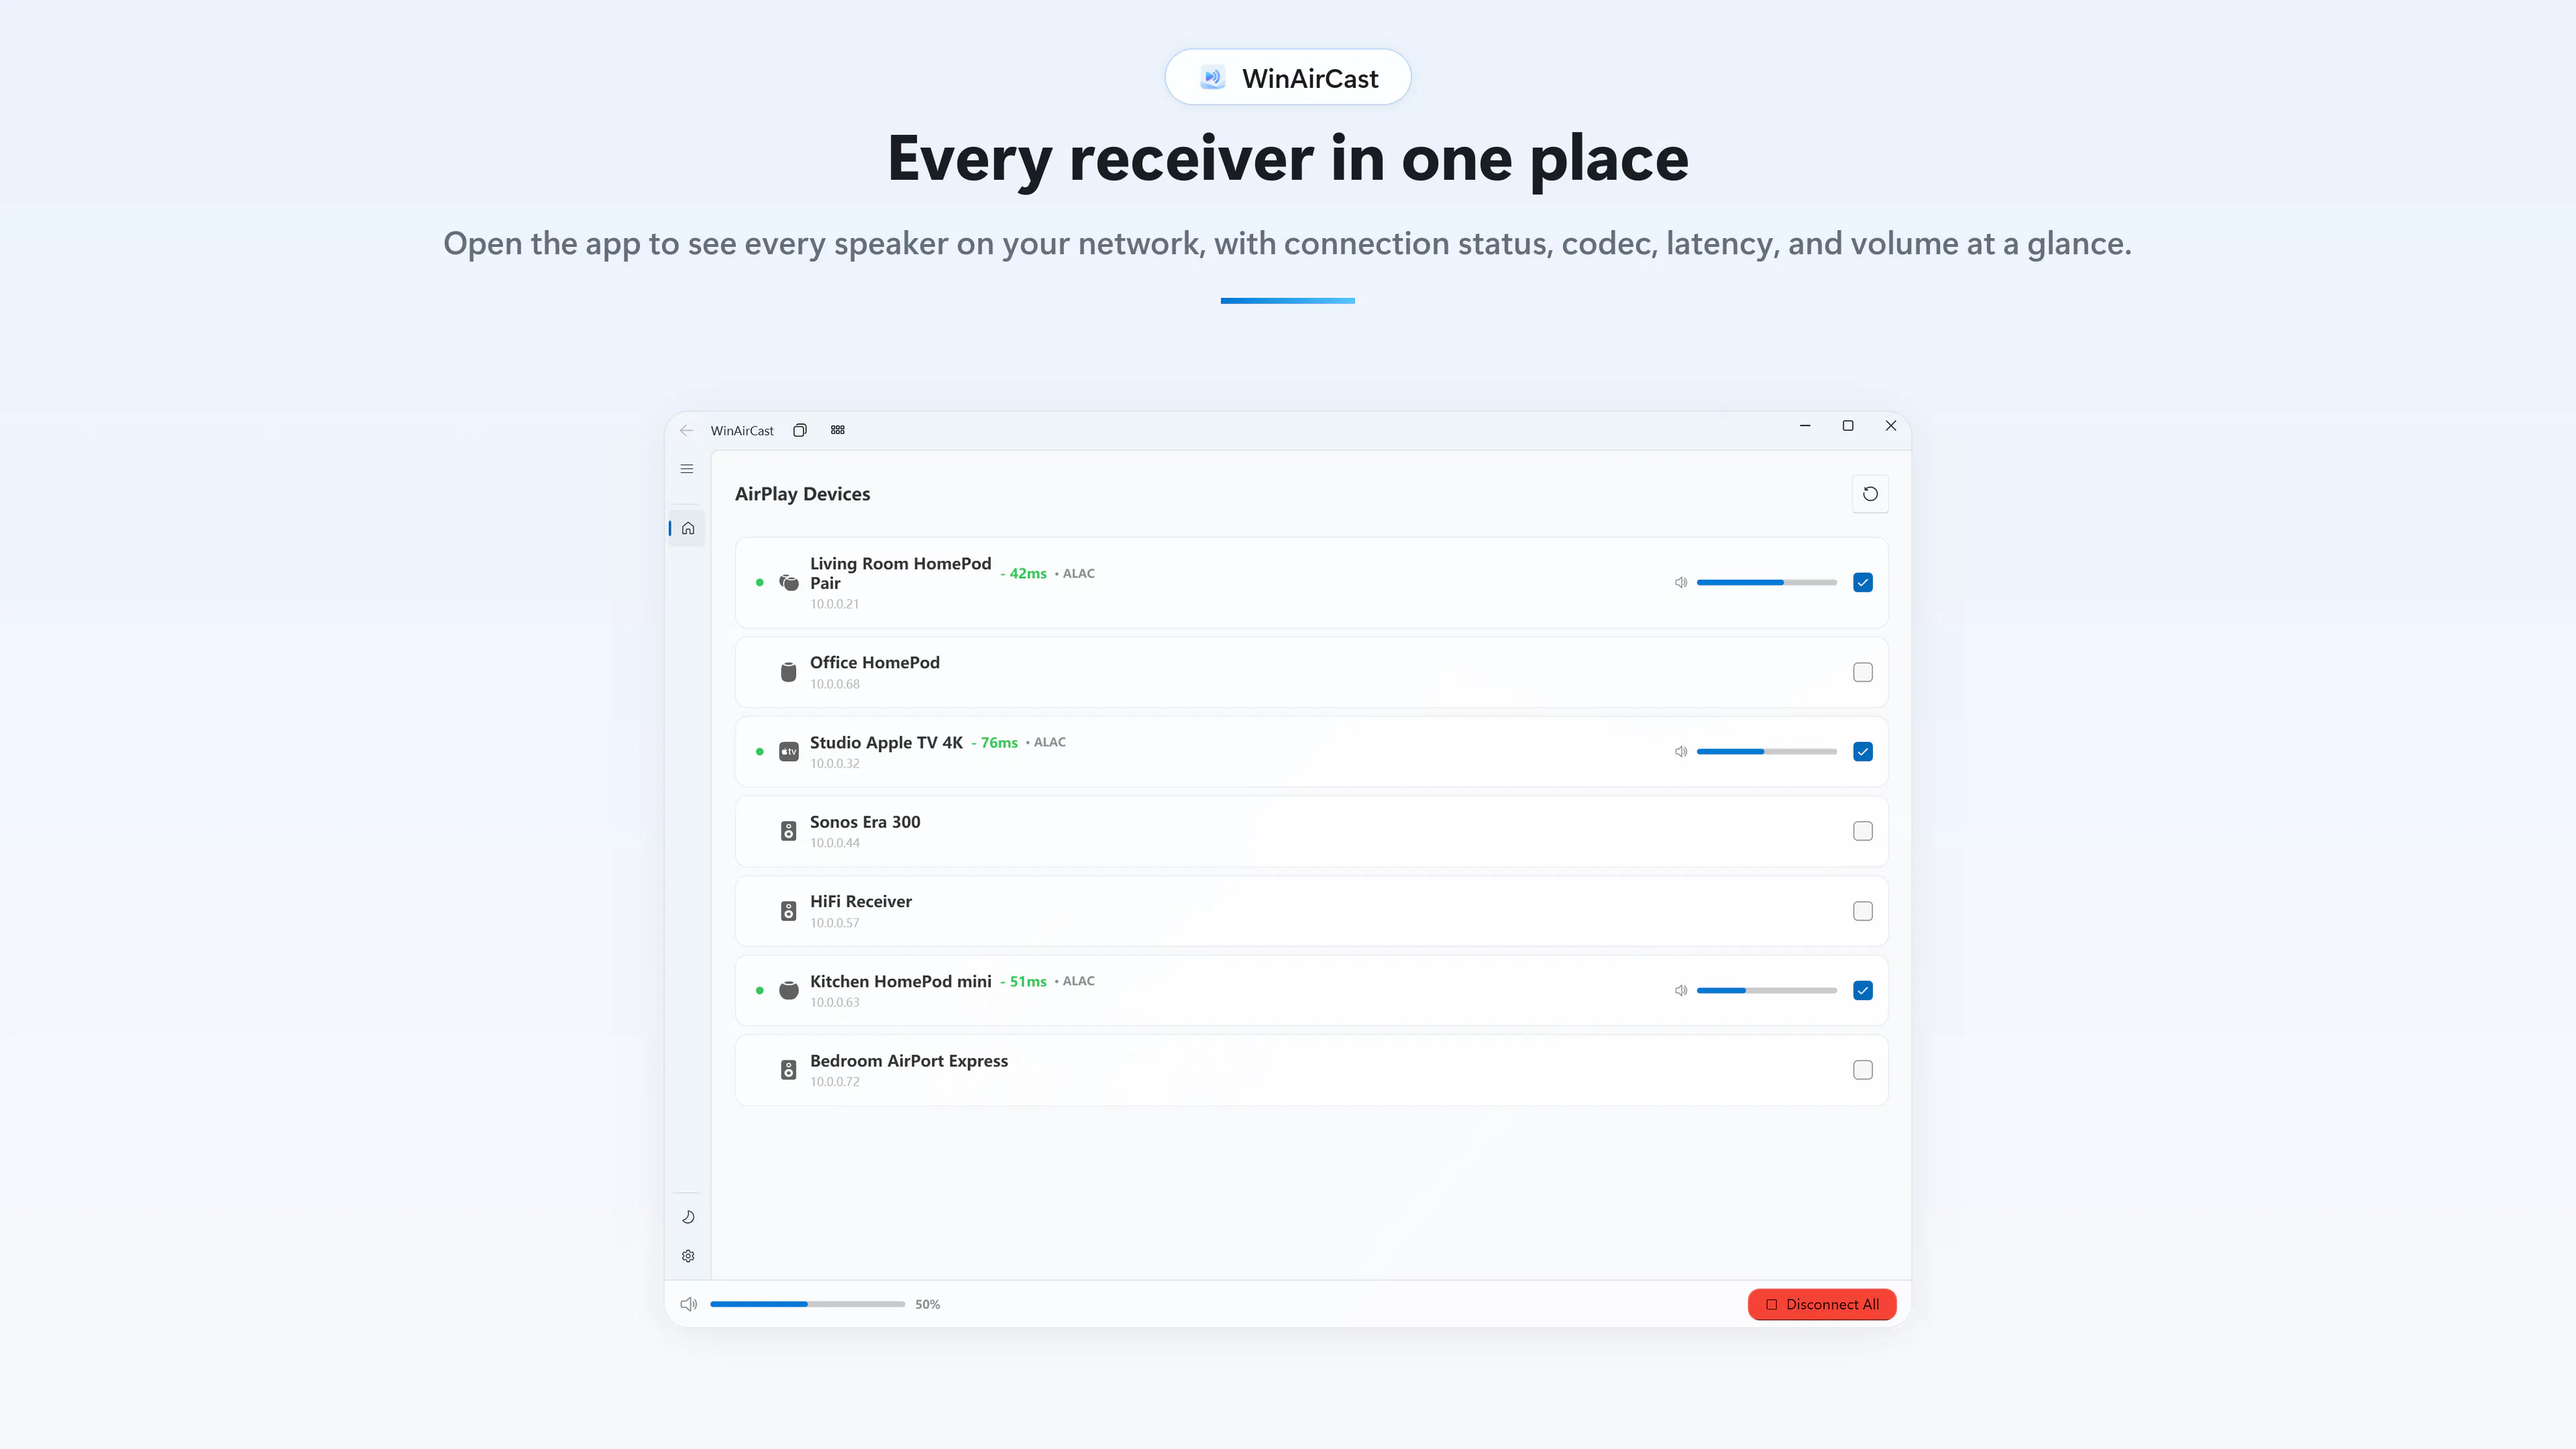Set Living Room HomePod Pair volume slider
Viewport: 2576px width, 1449px height.
pyautogui.click(x=1767, y=582)
